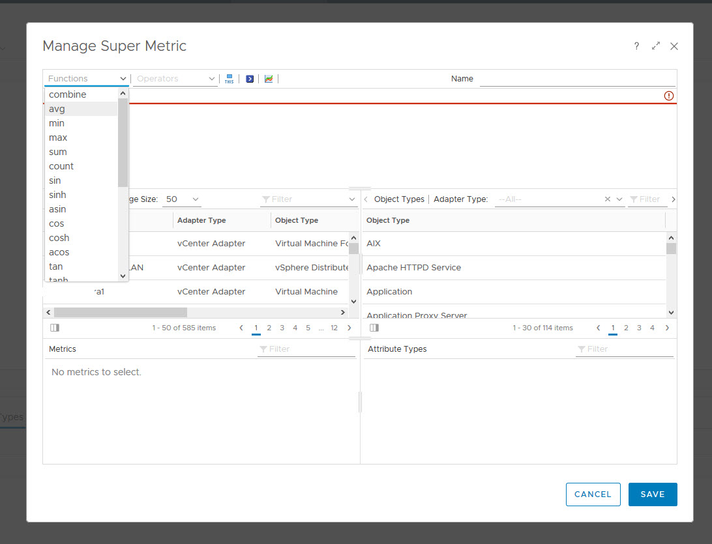Click the super metric Name input field
Image resolution: width=712 pixels, height=544 pixels.
coord(577,79)
